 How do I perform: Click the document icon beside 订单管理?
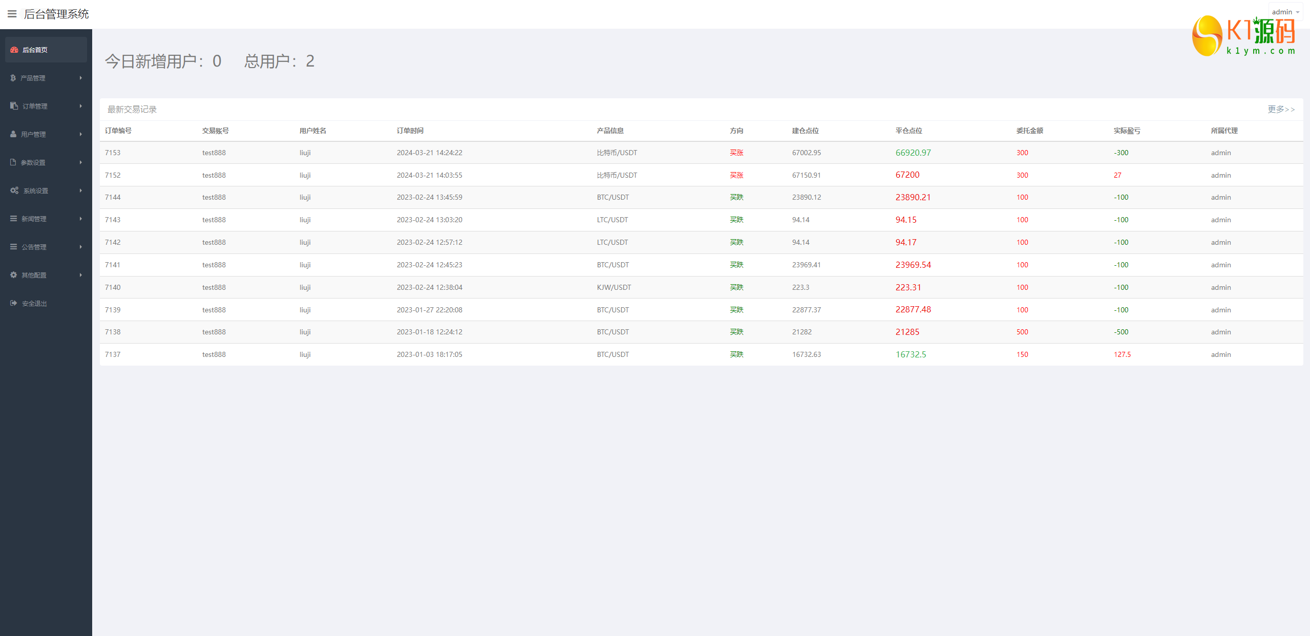coord(14,105)
